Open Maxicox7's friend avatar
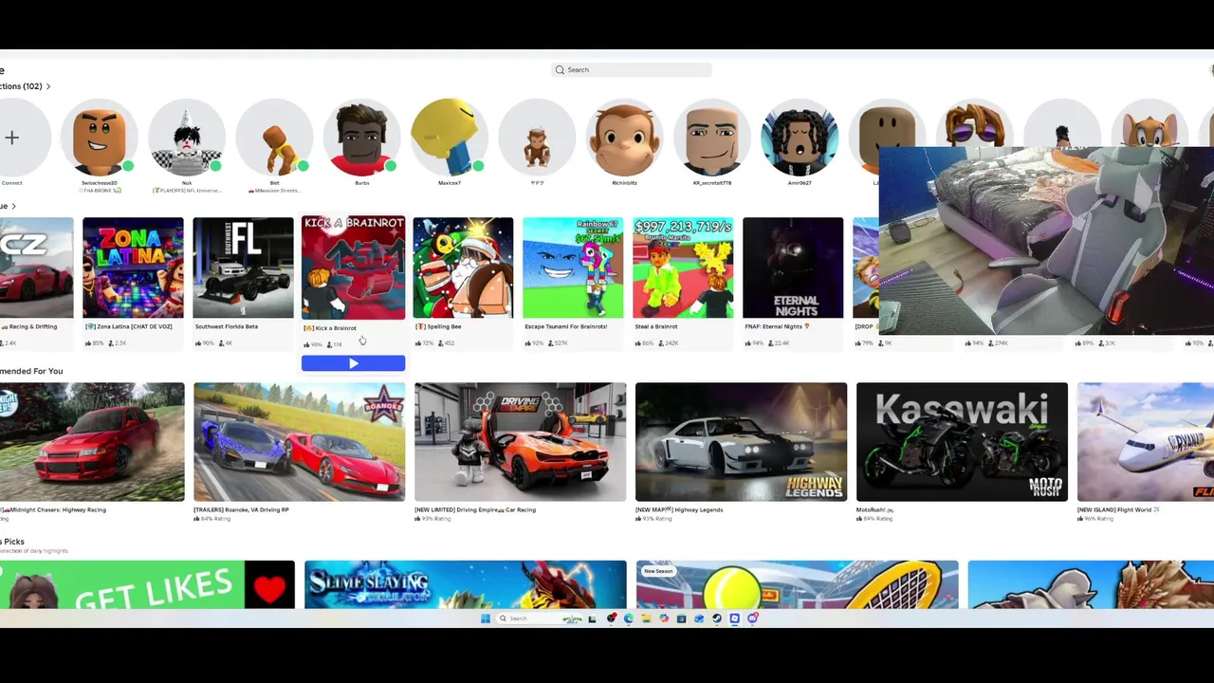Viewport: 1214px width, 683px height. coord(450,138)
